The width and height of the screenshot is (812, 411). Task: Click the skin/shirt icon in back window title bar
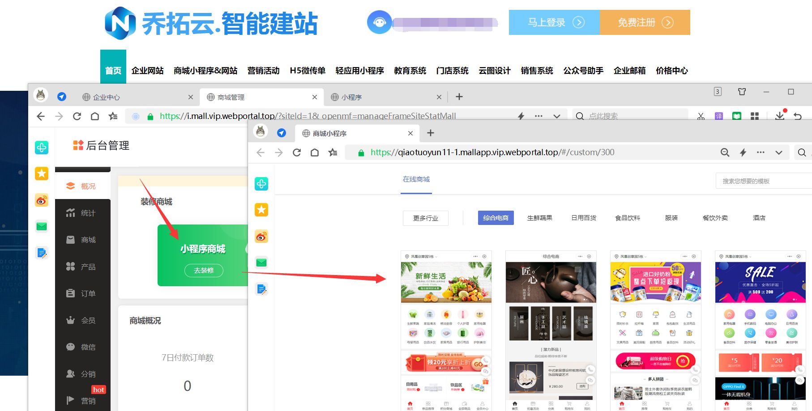coord(742,92)
